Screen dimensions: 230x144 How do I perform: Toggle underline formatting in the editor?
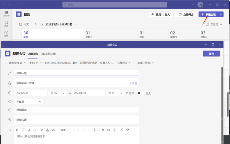[x=29, y=130]
